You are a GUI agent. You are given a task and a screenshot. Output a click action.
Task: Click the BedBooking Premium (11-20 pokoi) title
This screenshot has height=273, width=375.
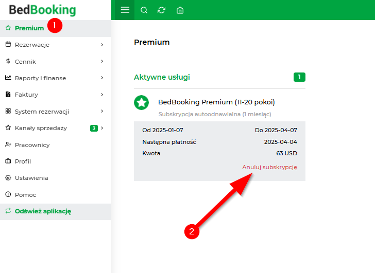pyautogui.click(x=216, y=102)
